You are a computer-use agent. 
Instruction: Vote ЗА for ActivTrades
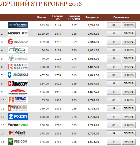[114, 25]
